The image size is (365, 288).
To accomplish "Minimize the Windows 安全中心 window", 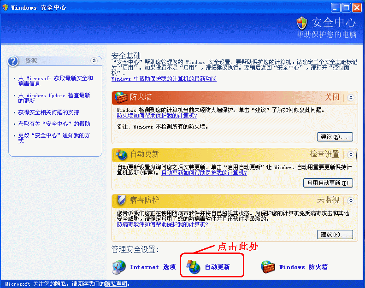I will pyautogui.click(x=336, y=8).
